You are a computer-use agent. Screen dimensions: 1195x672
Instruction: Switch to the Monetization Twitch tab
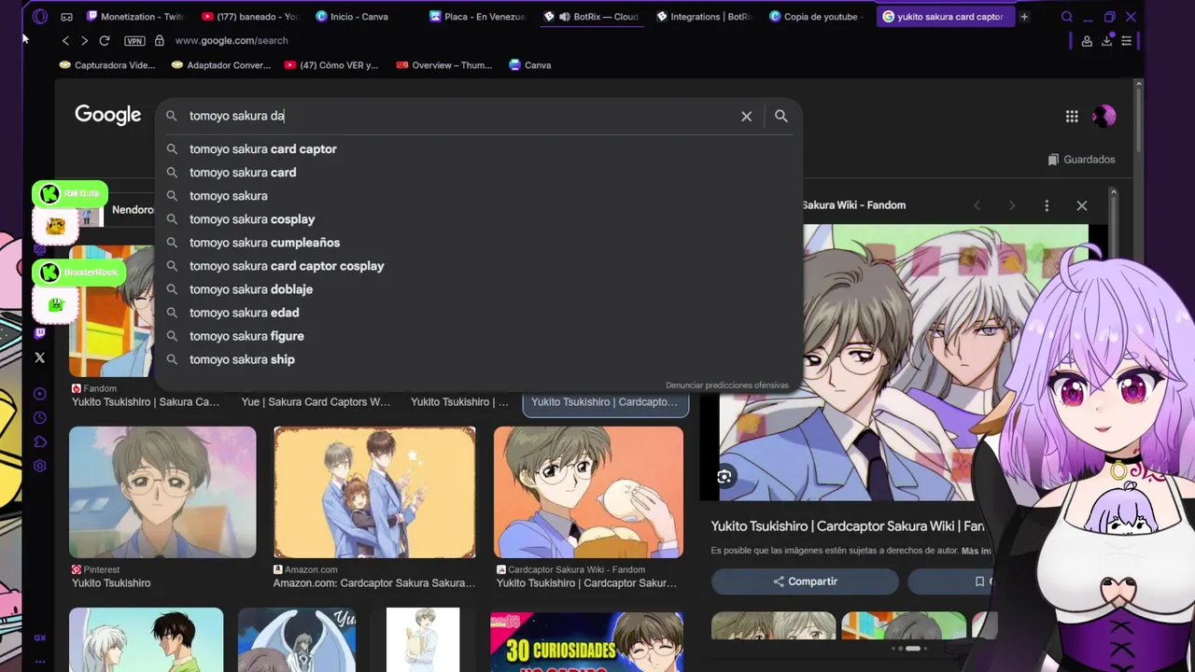[x=137, y=17]
